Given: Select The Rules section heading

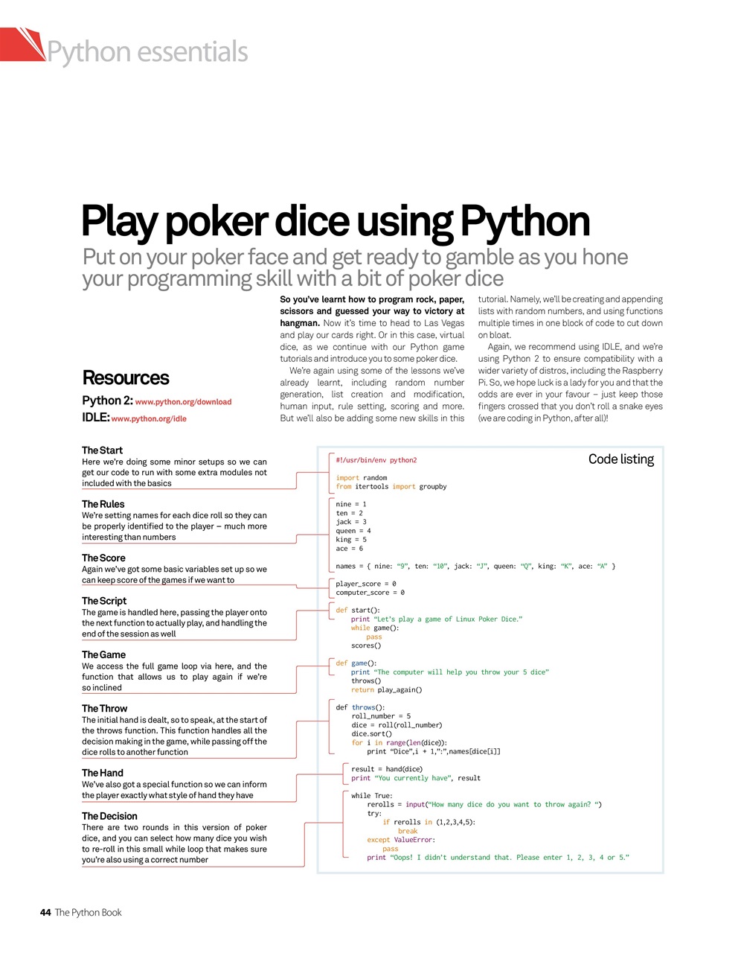Looking at the screenshot, I should click(x=103, y=504).
